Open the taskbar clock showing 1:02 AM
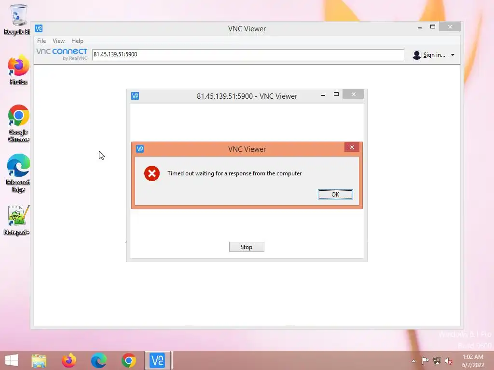Image resolution: width=494 pixels, height=370 pixels. (473, 361)
